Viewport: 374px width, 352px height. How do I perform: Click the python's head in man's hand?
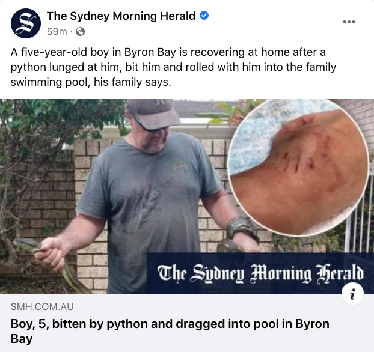pyautogui.click(x=25, y=244)
